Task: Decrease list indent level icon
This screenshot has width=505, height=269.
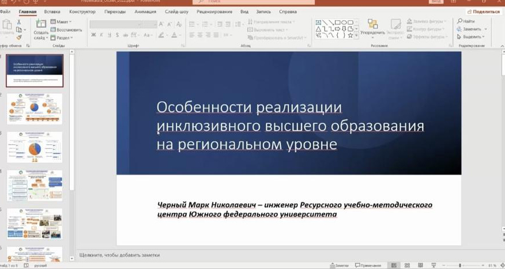Action: point(220,24)
